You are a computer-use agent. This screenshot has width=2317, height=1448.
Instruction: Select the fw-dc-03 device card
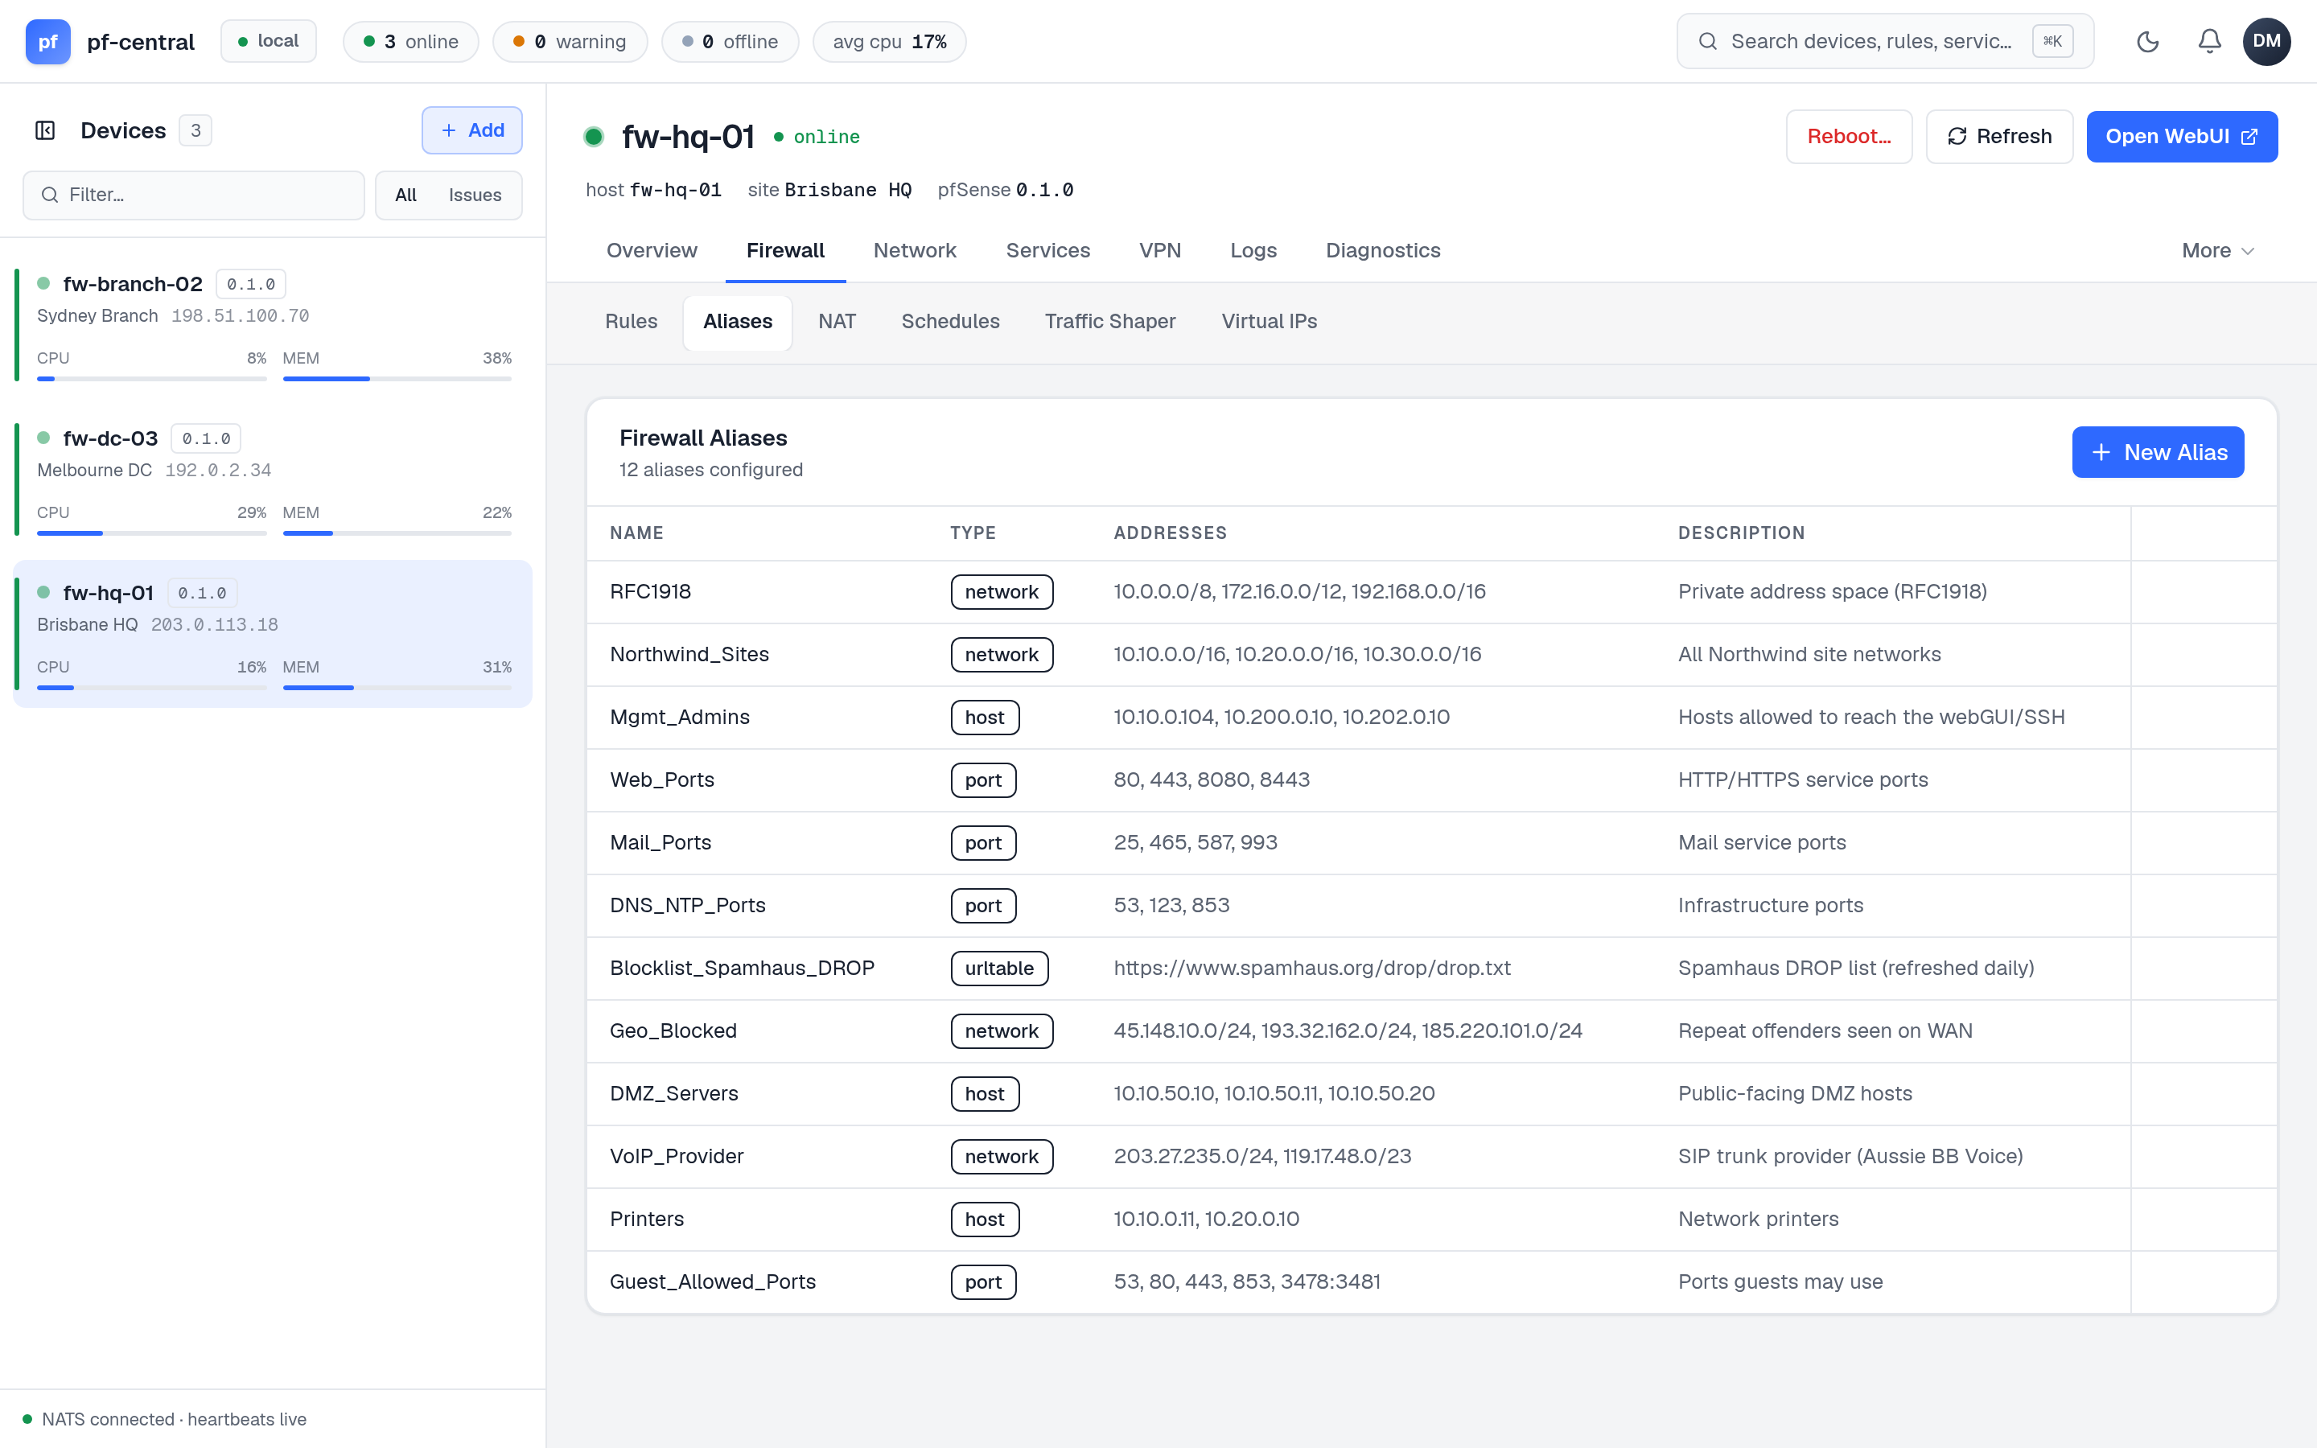tap(273, 479)
